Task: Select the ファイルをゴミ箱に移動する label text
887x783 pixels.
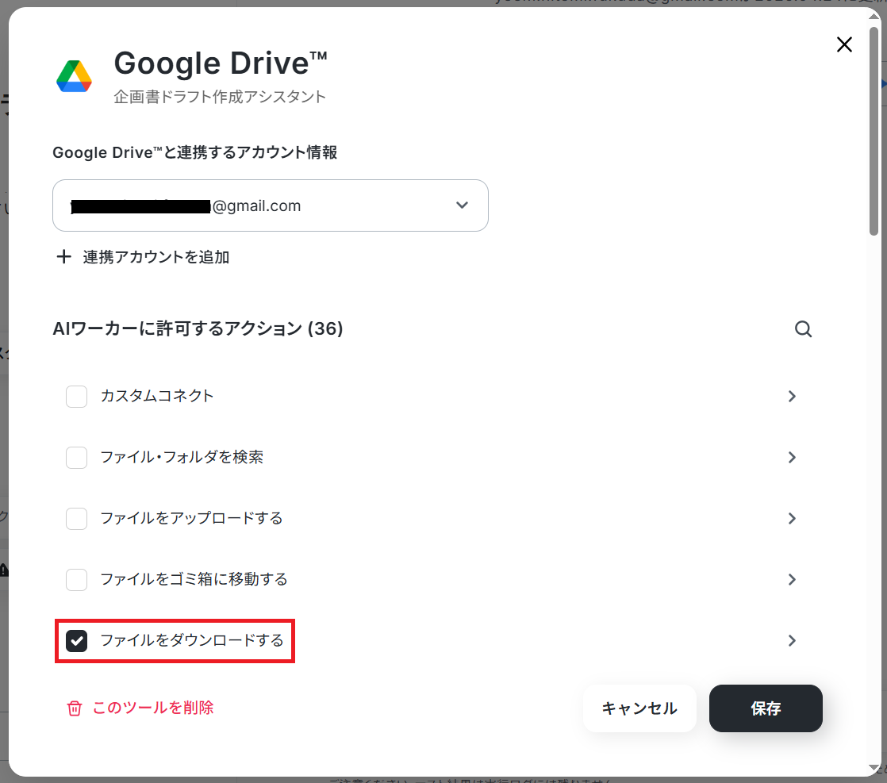Action: coord(194,579)
